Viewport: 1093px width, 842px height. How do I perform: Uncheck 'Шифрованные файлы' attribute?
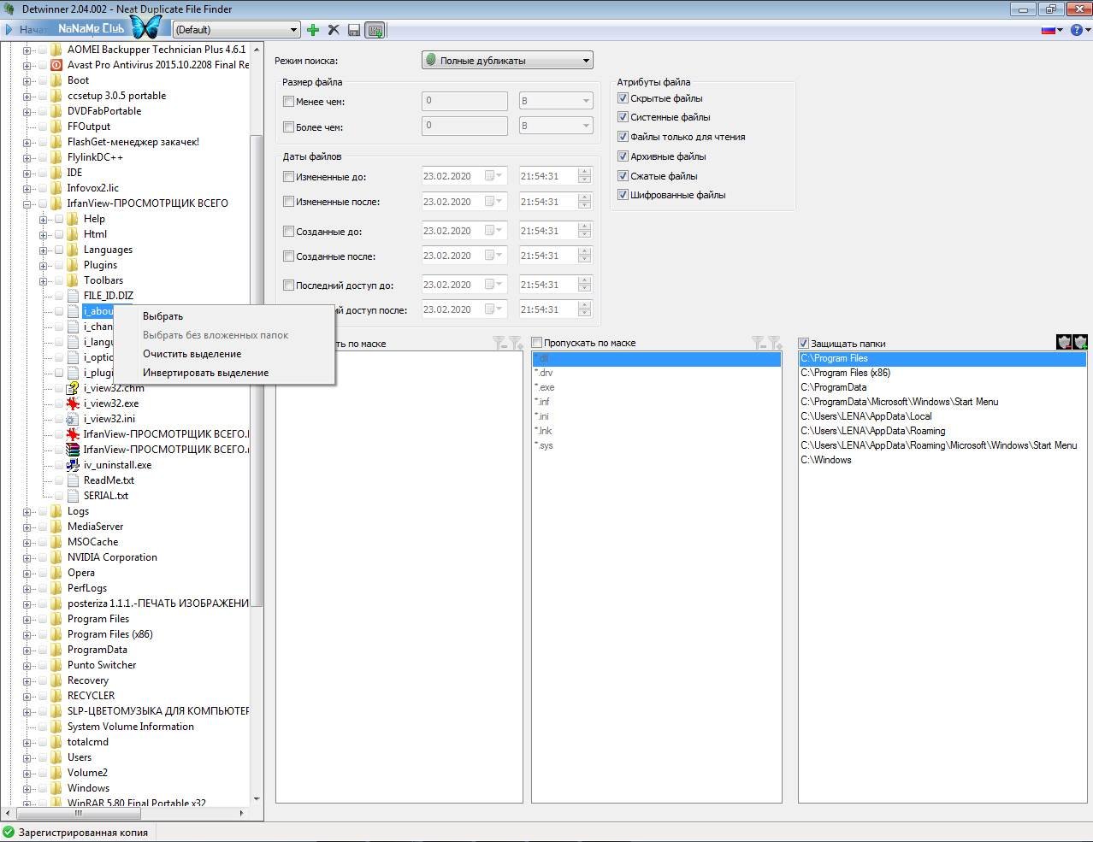pyautogui.click(x=623, y=195)
